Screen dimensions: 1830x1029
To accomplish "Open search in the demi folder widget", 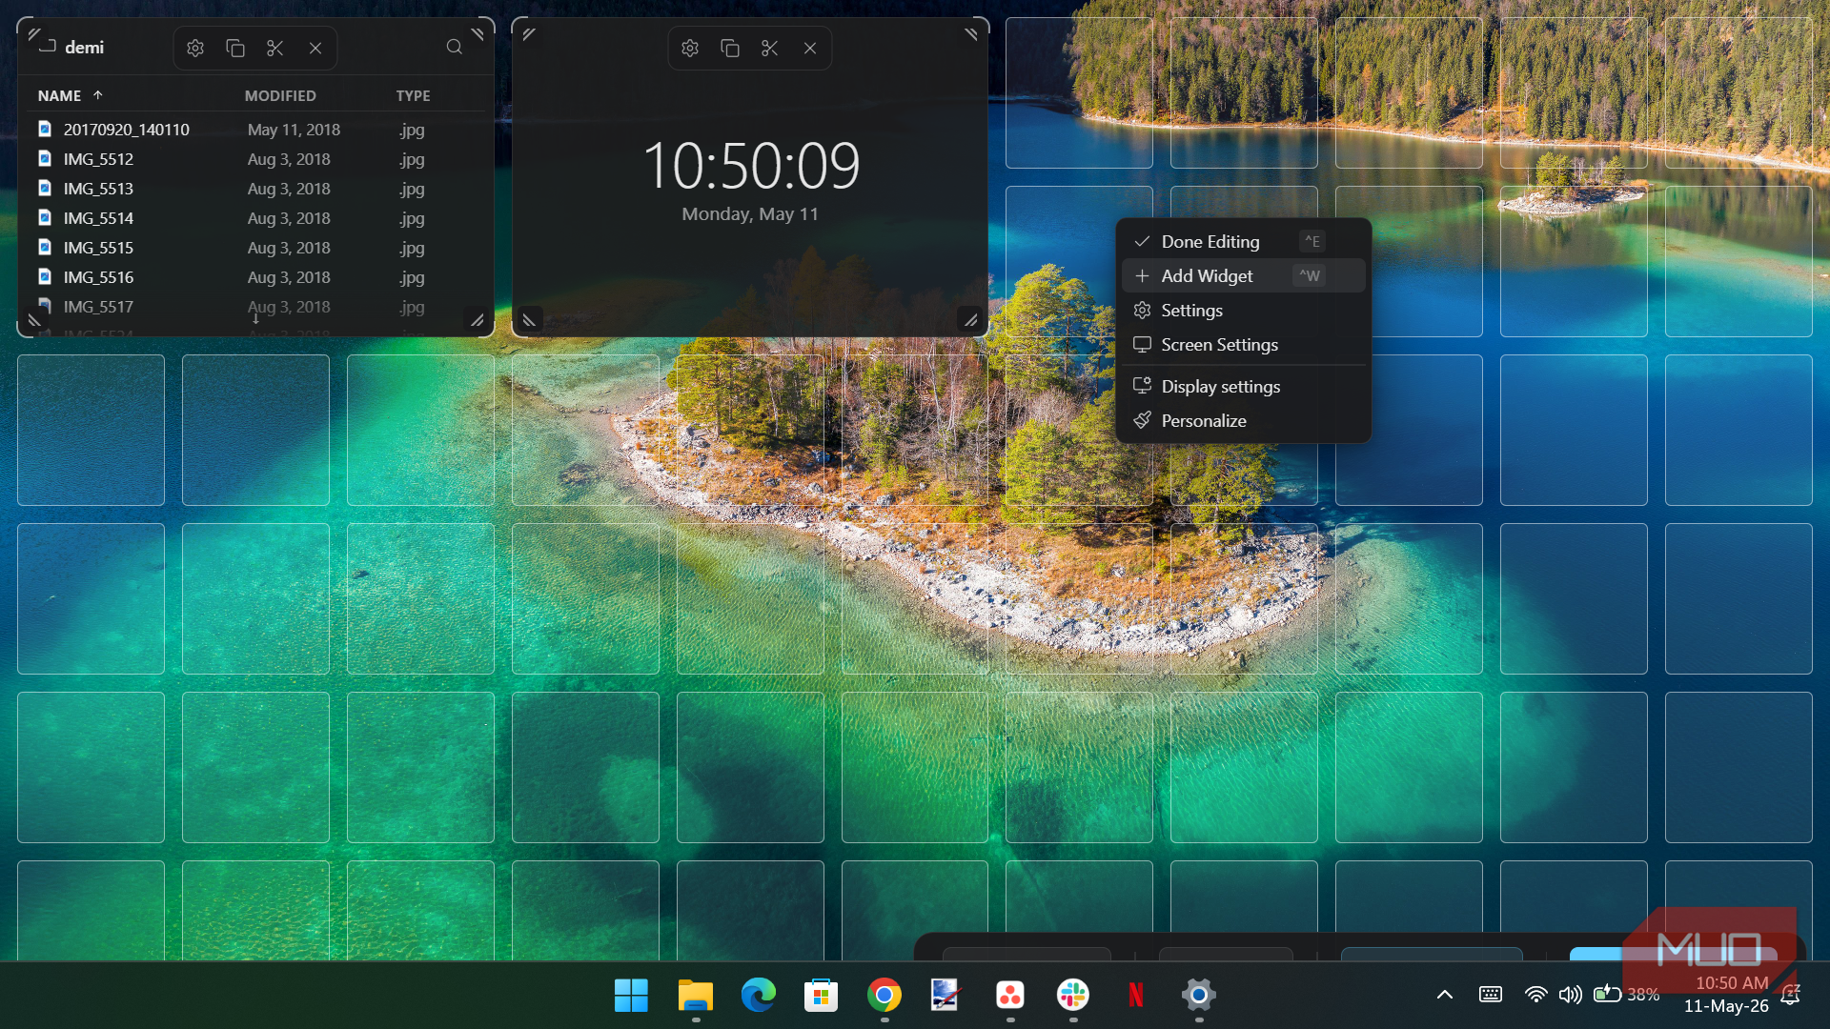I will click(455, 47).
